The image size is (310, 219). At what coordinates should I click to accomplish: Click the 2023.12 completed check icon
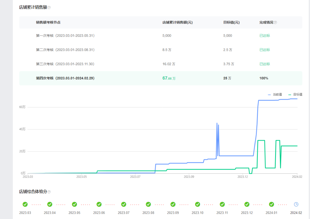coord(247,204)
